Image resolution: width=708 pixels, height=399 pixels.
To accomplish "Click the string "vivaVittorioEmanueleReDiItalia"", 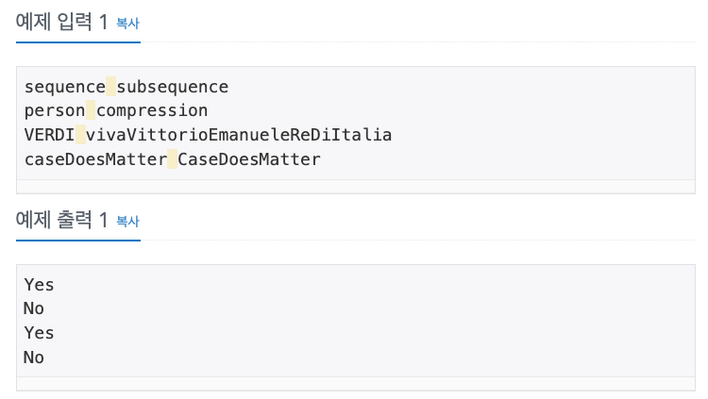I will coord(239,135).
